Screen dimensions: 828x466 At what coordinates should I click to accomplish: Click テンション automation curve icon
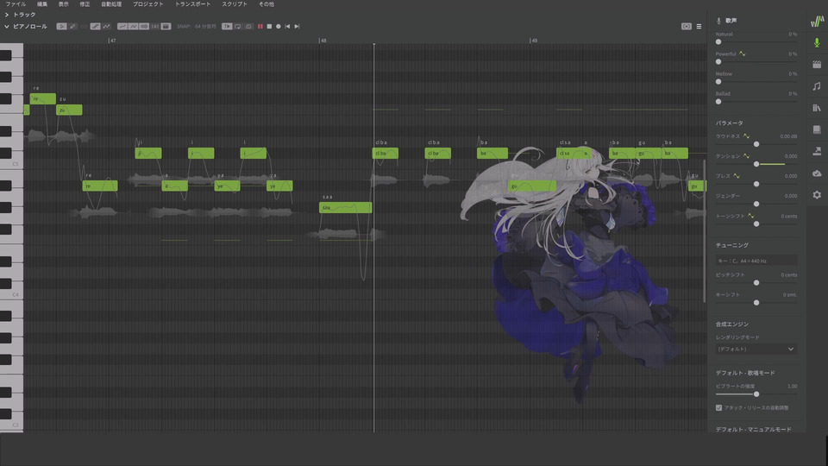[x=746, y=156]
